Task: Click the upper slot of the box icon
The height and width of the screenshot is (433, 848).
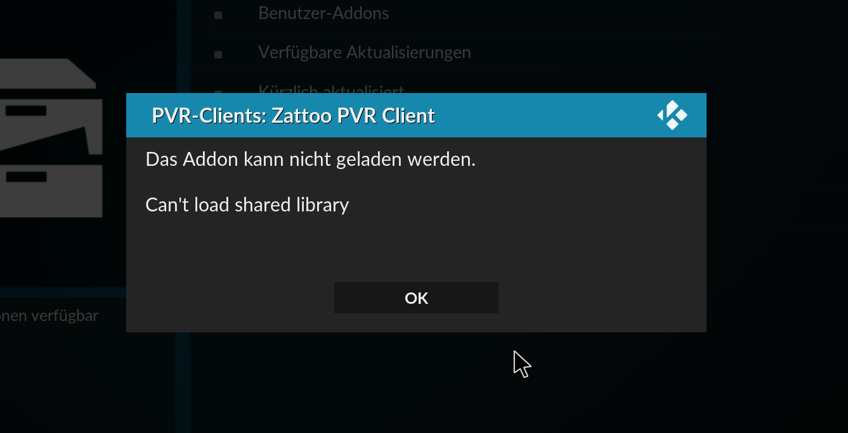Action: tap(25, 111)
